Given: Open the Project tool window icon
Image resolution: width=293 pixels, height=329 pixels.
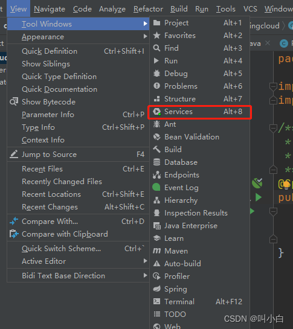Looking at the screenshot, I should coord(156,23).
